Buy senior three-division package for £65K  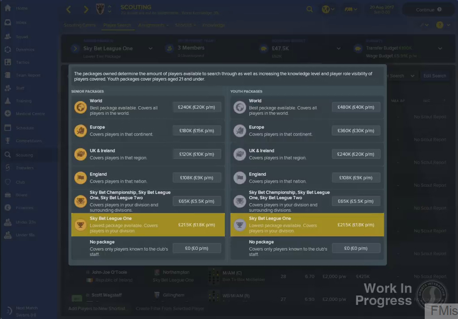(197, 201)
